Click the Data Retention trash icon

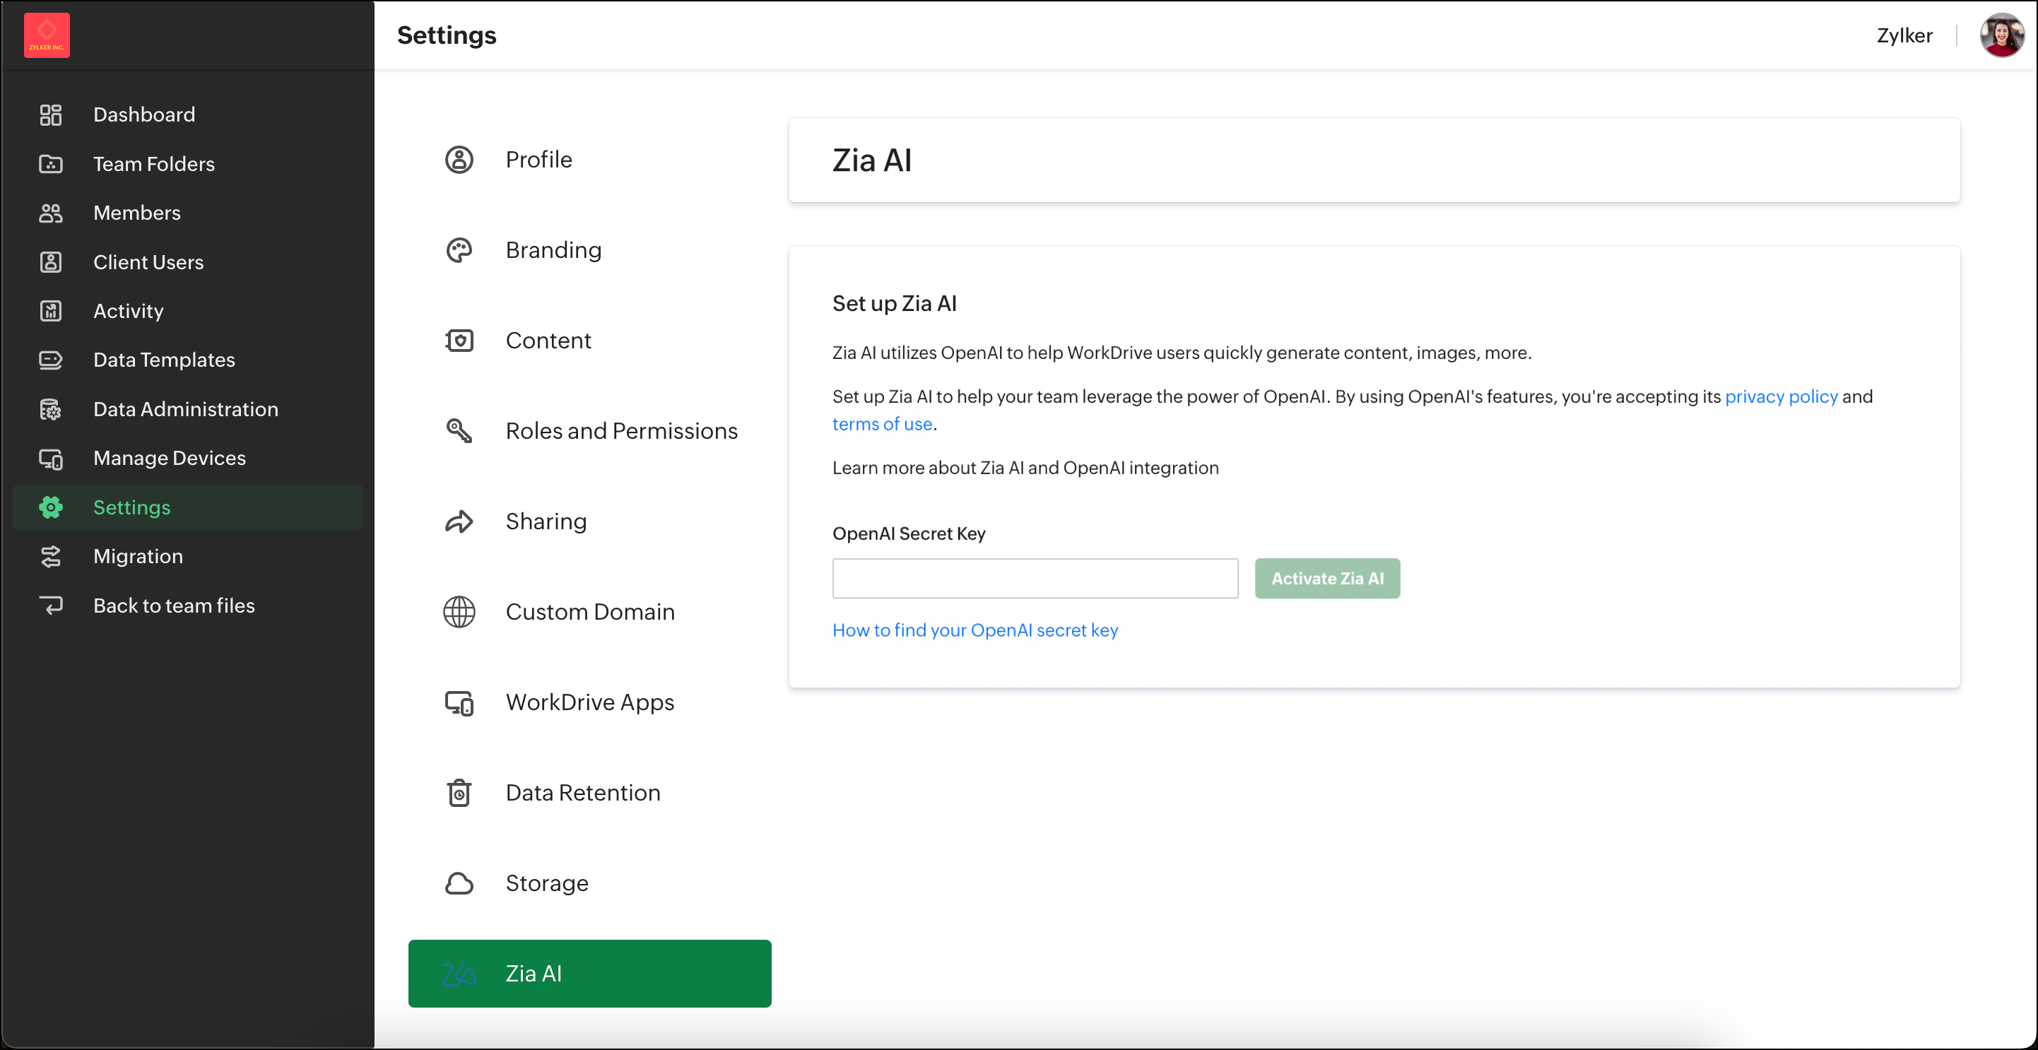coord(459,793)
